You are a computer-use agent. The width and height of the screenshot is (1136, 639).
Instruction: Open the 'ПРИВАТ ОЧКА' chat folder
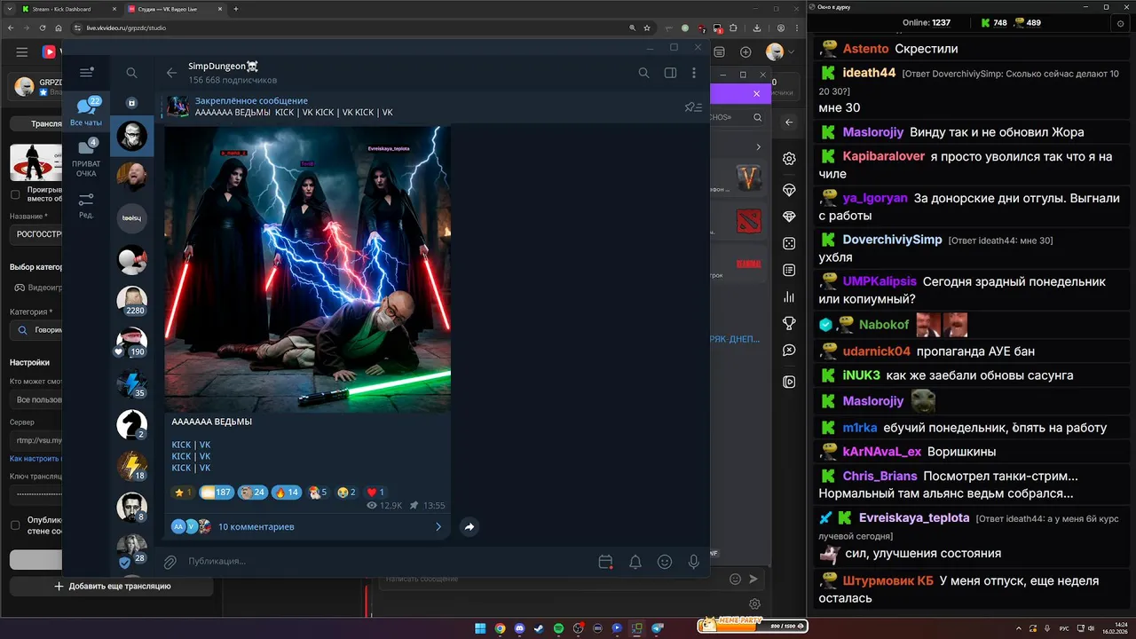(x=86, y=158)
